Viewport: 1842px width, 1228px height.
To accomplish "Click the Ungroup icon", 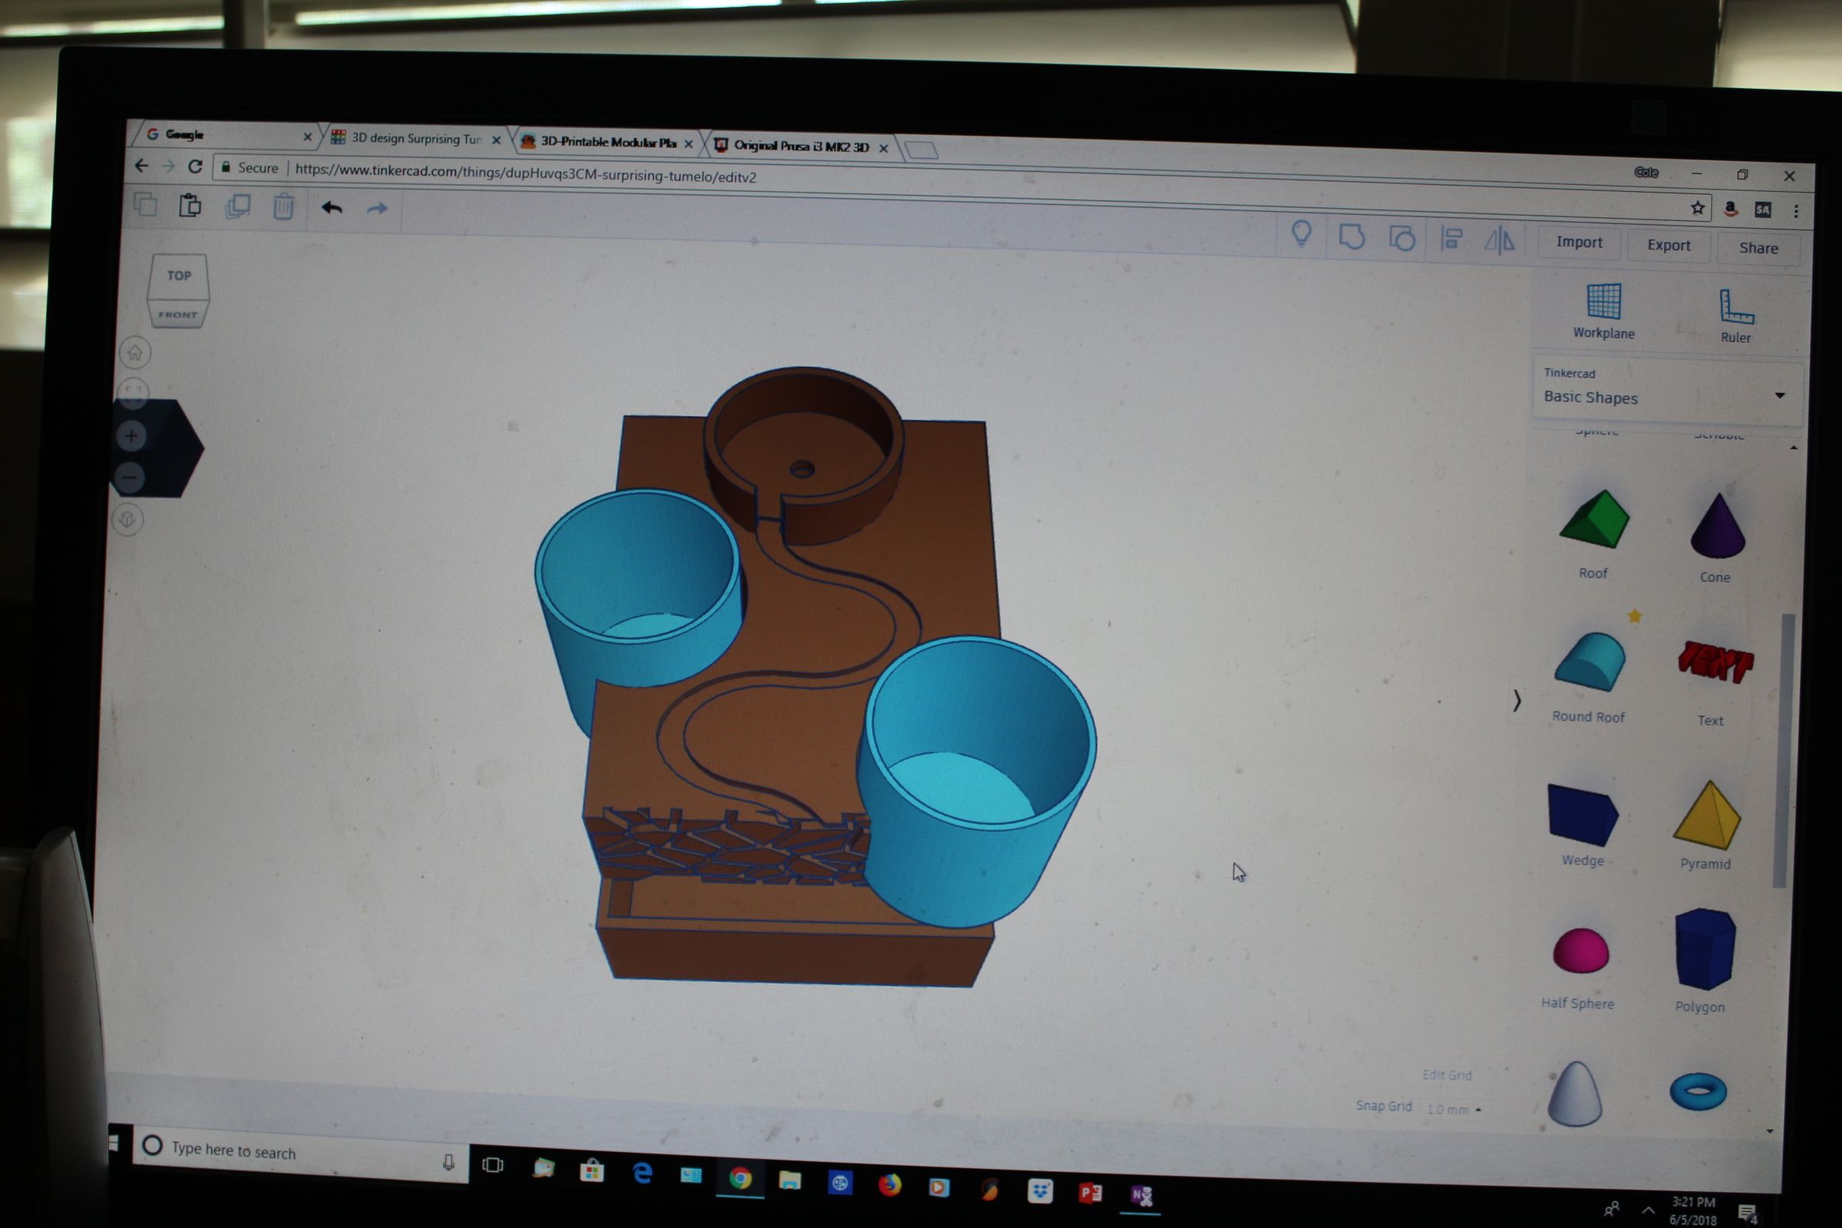I will [1402, 239].
